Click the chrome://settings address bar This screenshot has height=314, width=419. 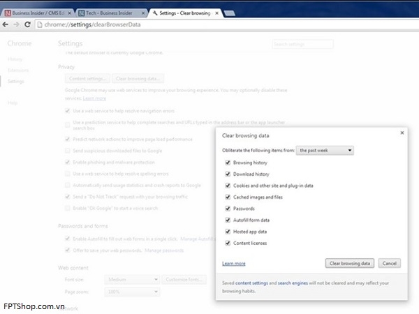pos(227,24)
